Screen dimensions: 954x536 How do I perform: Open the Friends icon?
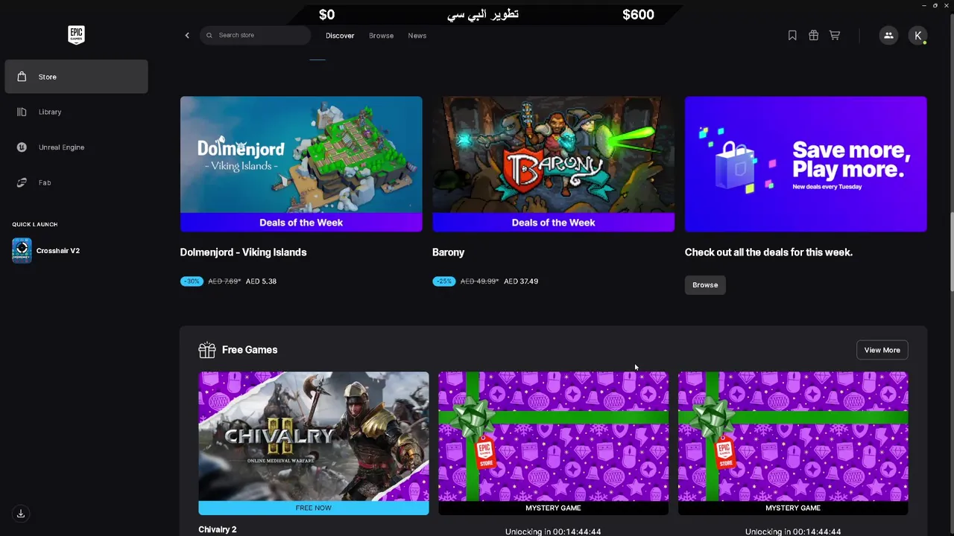tap(888, 35)
